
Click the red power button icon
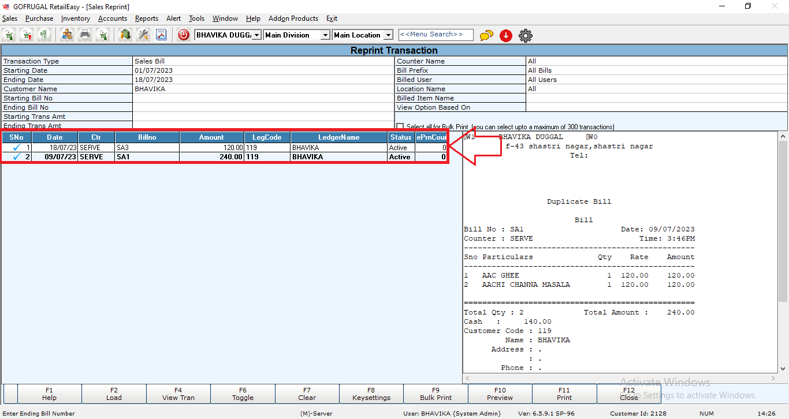(184, 35)
